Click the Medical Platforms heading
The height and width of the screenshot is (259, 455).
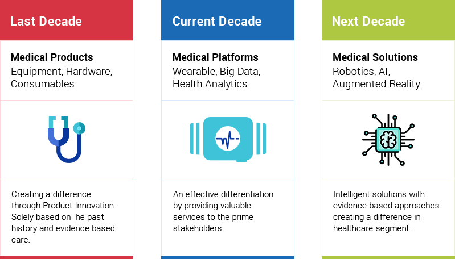tap(215, 57)
